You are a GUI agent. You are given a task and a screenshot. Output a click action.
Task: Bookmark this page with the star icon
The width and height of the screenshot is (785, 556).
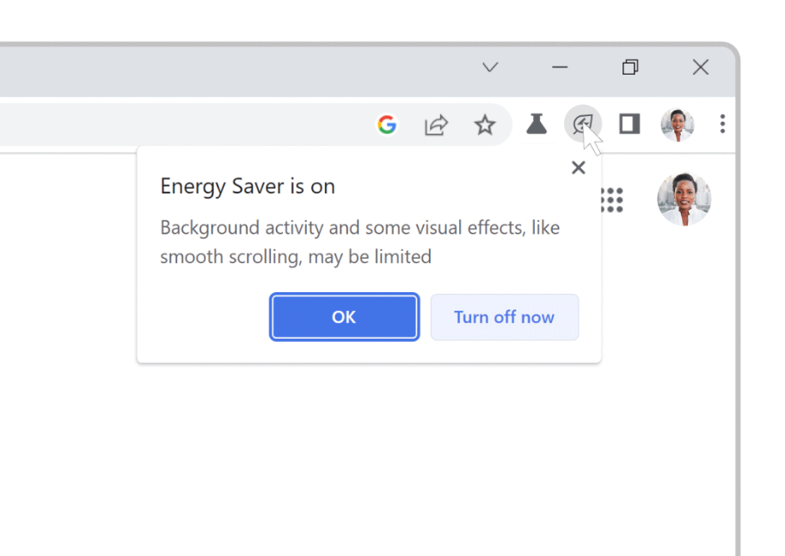pyautogui.click(x=485, y=125)
